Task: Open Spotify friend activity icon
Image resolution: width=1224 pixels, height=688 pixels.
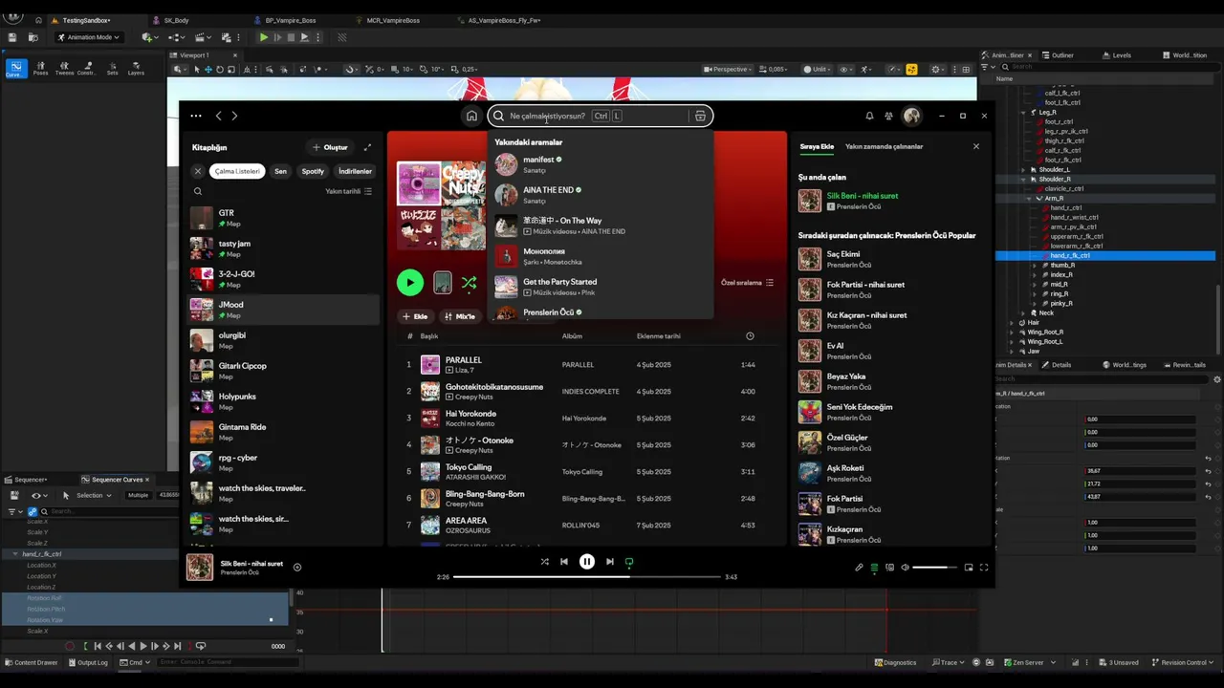Action: click(888, 116)
